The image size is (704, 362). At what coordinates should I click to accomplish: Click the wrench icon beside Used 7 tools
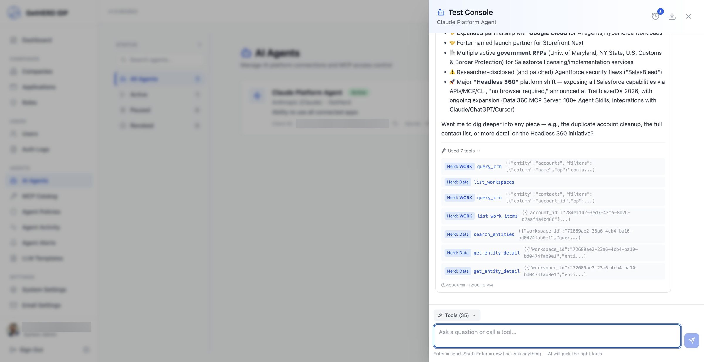click(444, 151)
